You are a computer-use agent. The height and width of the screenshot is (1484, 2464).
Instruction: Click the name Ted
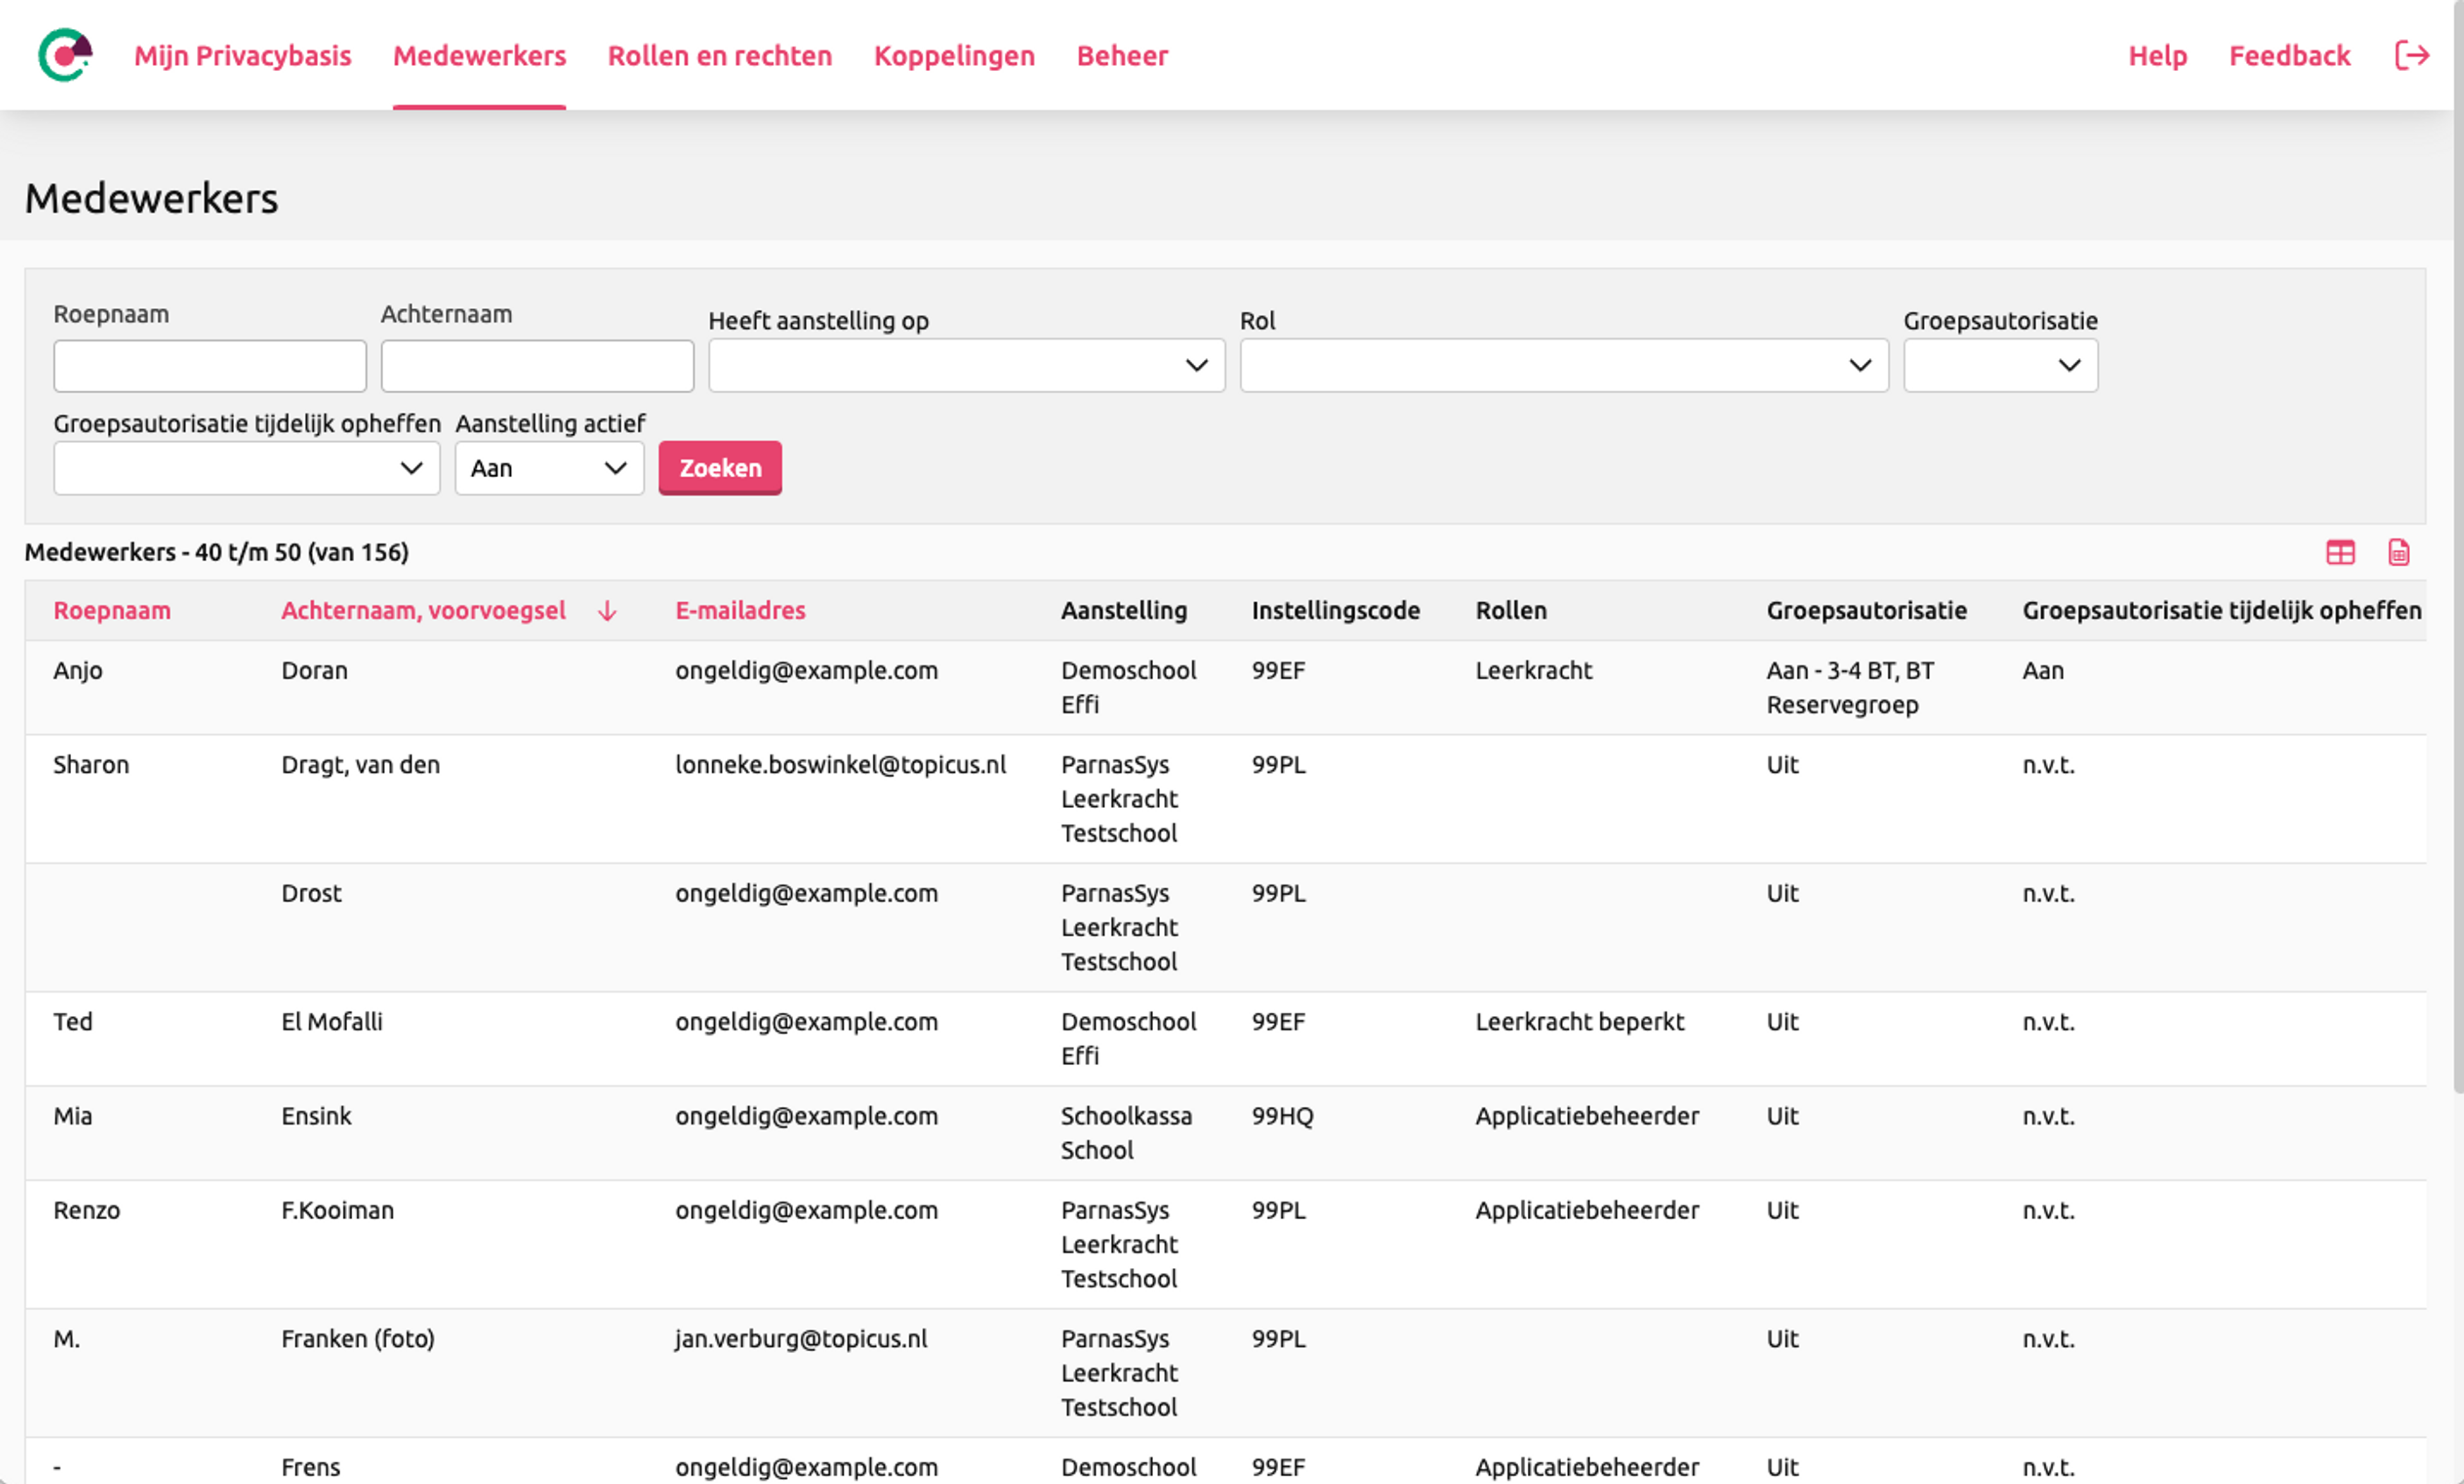73,1022
